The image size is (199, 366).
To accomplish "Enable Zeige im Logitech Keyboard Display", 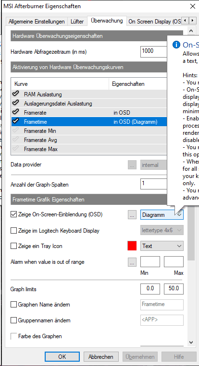I will click(x=14, y=231).
